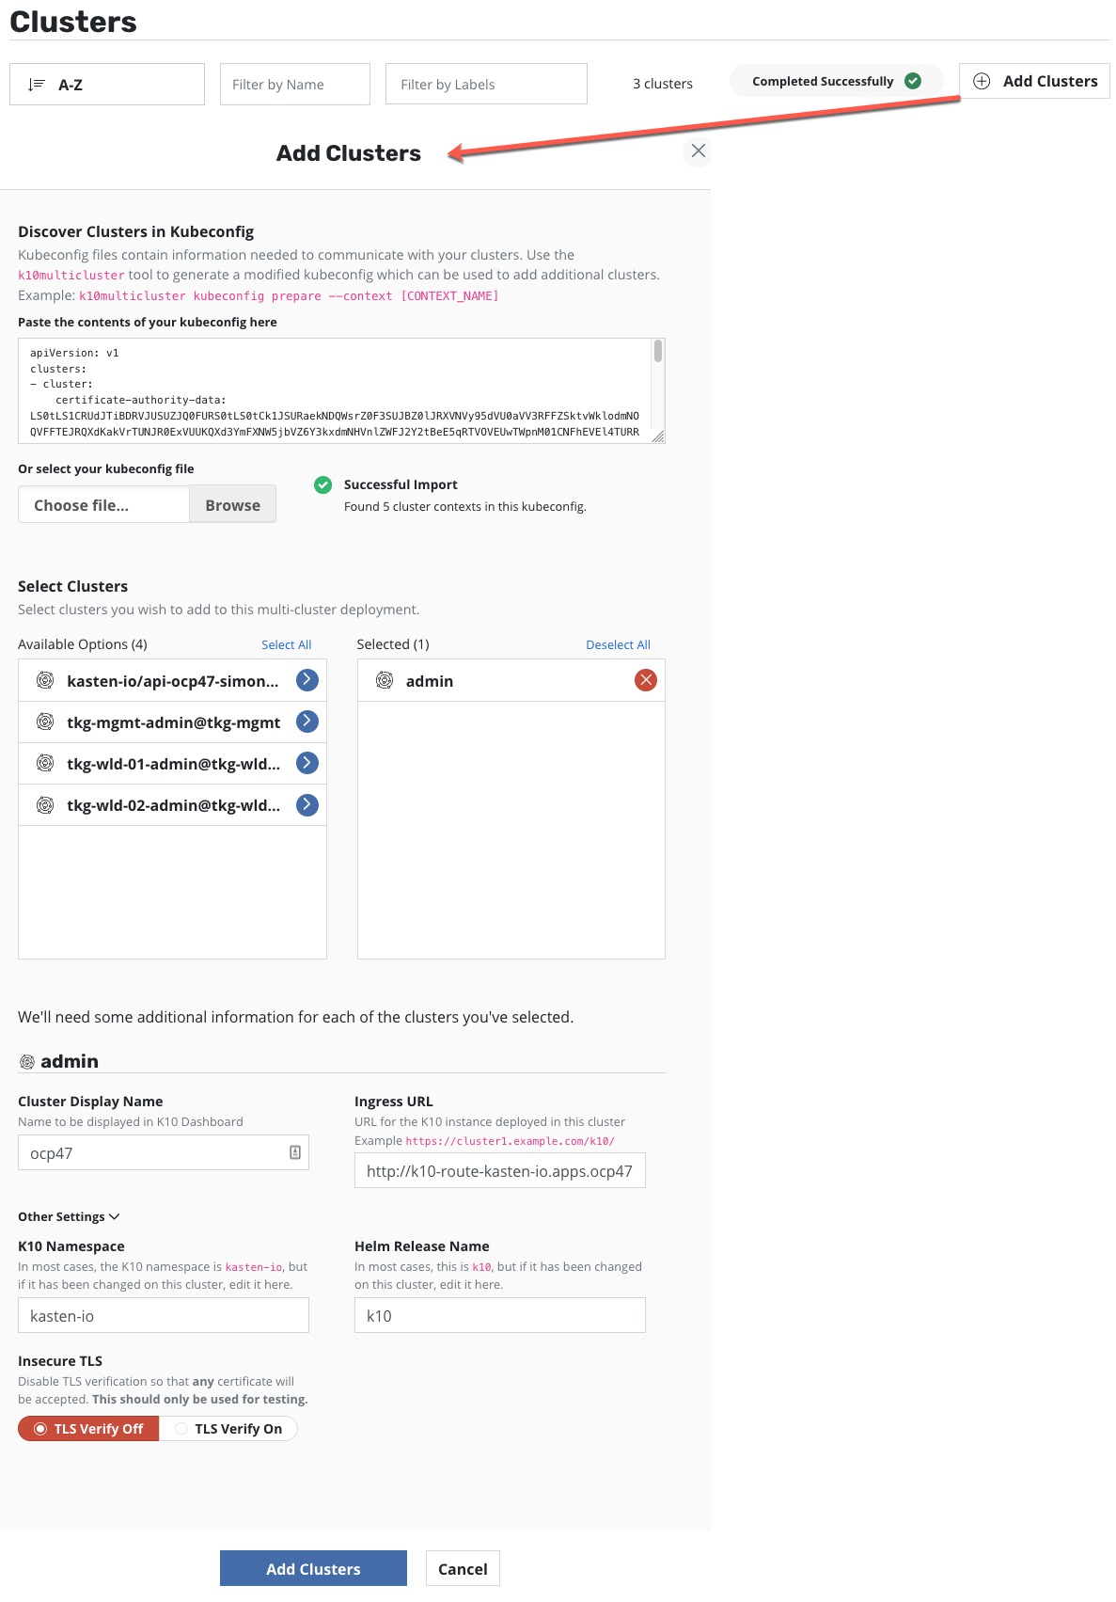Open the Add Clusters button at top right
1116x1602 pixels.
click(x=1034, y=81)
